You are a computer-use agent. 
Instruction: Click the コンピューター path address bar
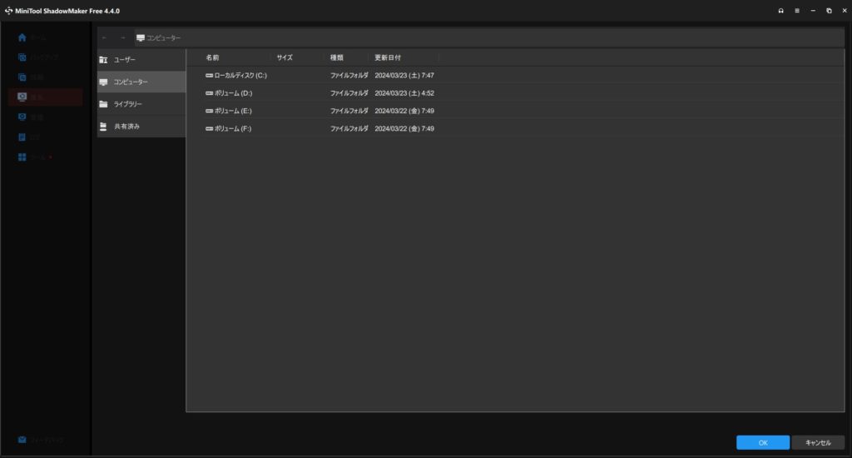491,37
